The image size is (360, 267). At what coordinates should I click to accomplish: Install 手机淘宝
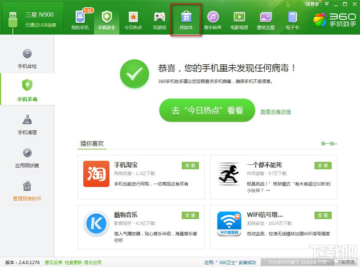pos(190,165)
